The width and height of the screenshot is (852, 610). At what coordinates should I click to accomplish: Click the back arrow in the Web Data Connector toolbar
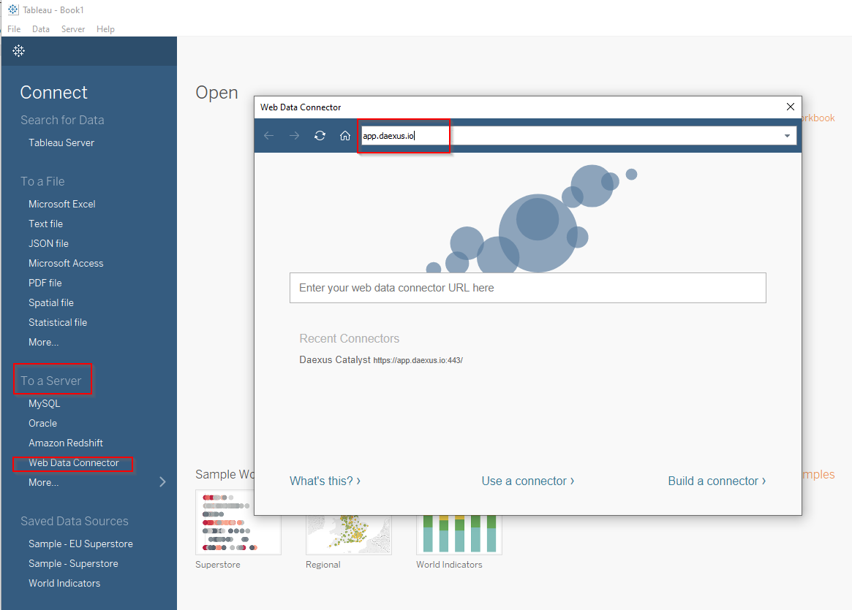[268, 136]
